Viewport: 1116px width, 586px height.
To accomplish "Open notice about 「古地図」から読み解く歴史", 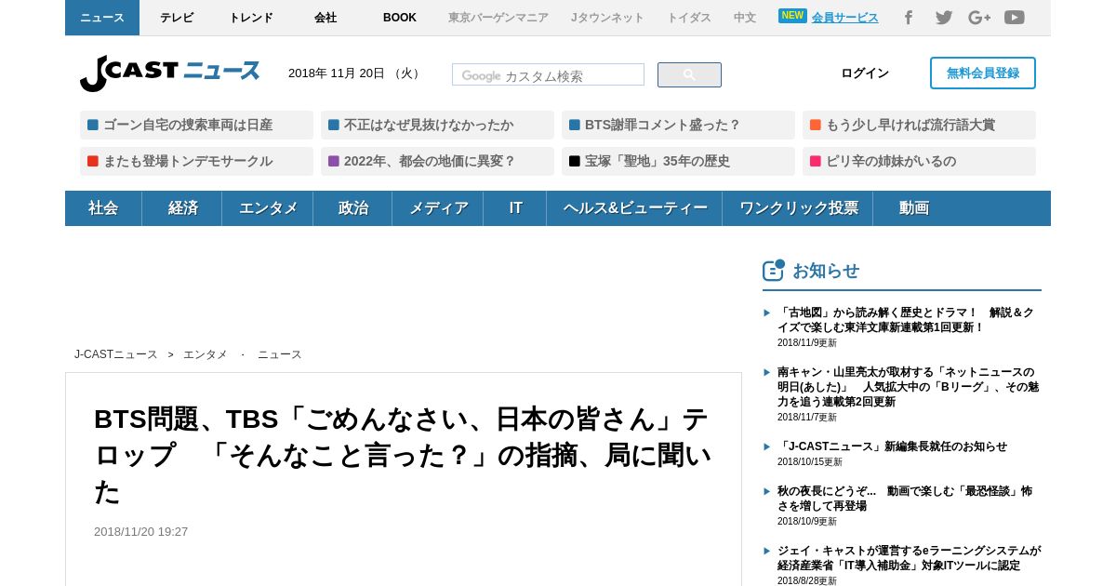I will [908, 320].
